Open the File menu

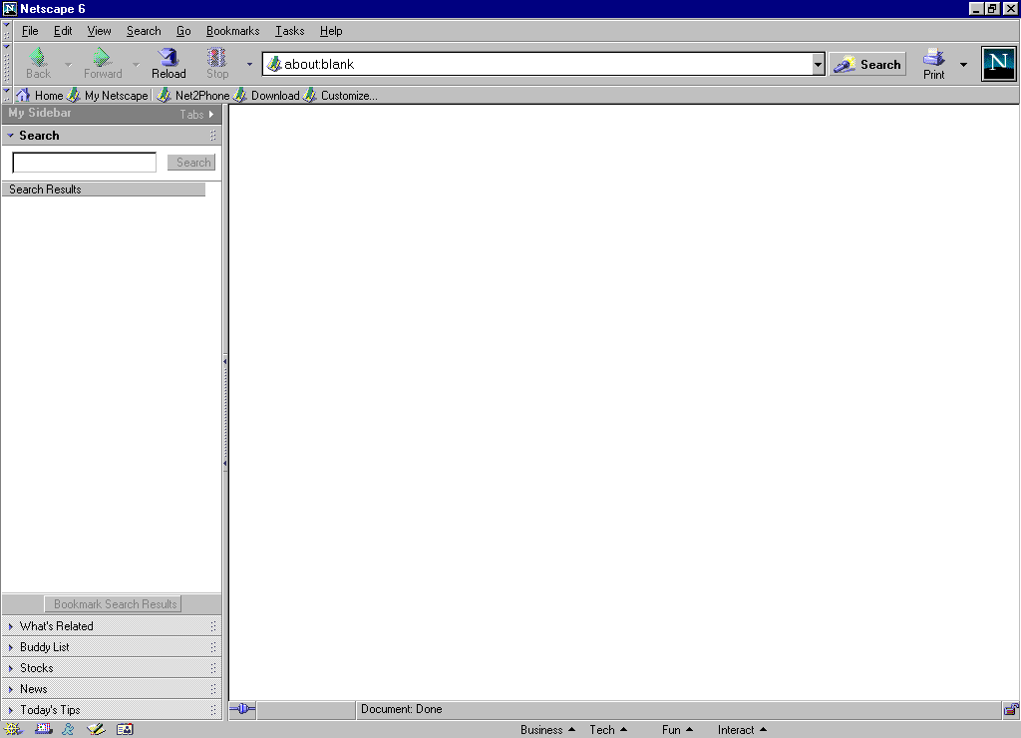click(30, 31)
